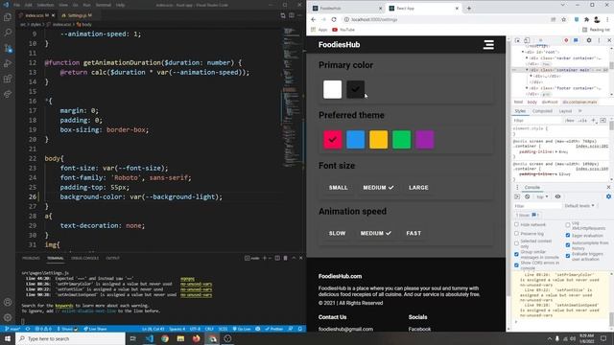
Task: Open the Manage gear in VS Code
Action: 8,317
